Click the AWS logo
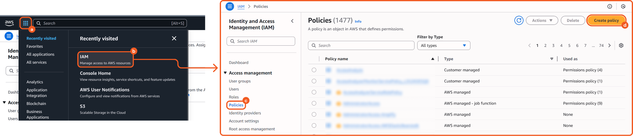 pos(9,23)
